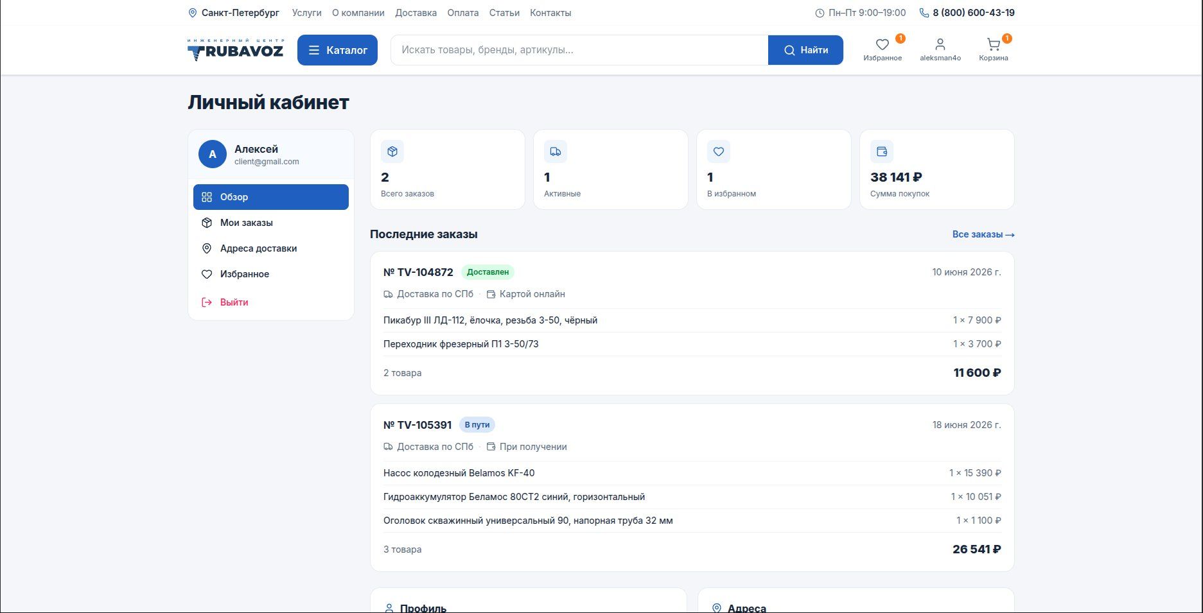Screen dimensions: 1203x613
Task: Open the Избранное heart icon in header
Action: click(882, 44)
